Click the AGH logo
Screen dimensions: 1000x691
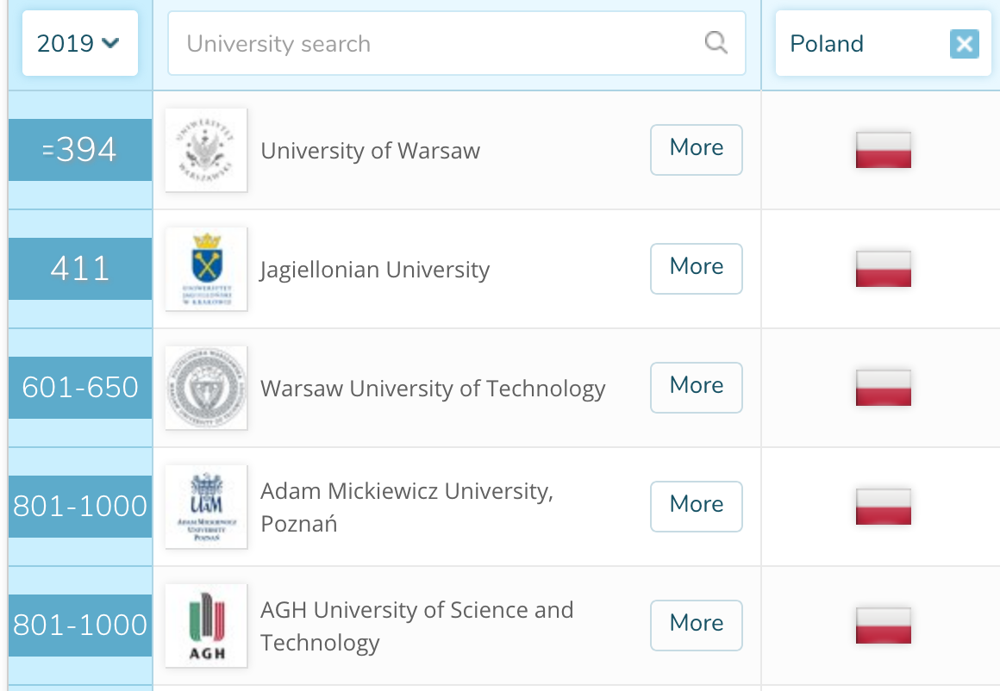pyautogui.click(x=206, y=626)
